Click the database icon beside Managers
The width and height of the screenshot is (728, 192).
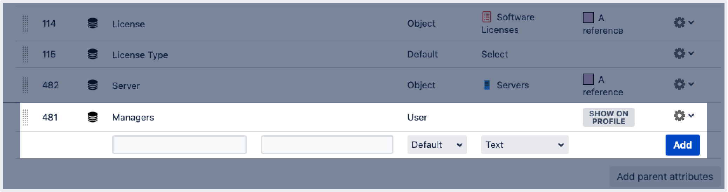pyautogui.click(x=92, y=117)
